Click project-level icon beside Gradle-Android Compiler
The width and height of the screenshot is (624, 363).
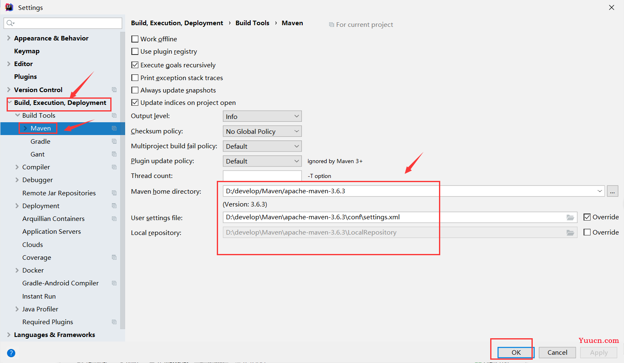(114, 283)
